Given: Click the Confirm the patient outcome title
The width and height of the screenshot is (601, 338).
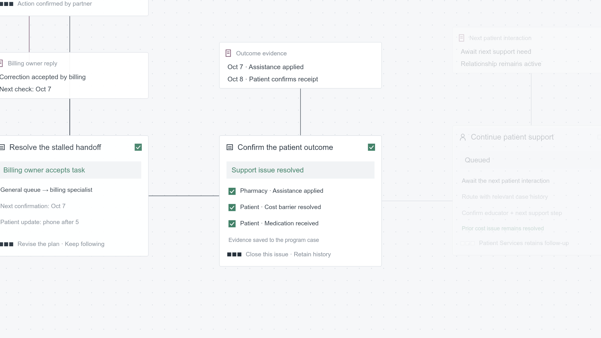Looking at the screenshot, I should tap(285, 147).
